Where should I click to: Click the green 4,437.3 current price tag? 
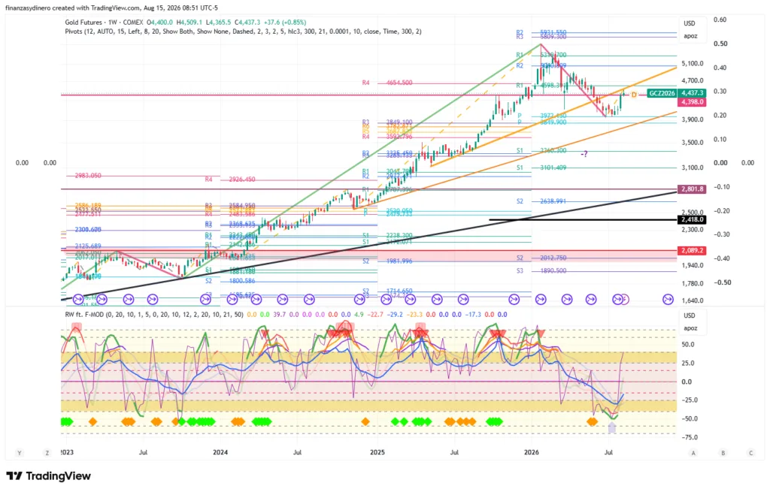click(692, 92)
